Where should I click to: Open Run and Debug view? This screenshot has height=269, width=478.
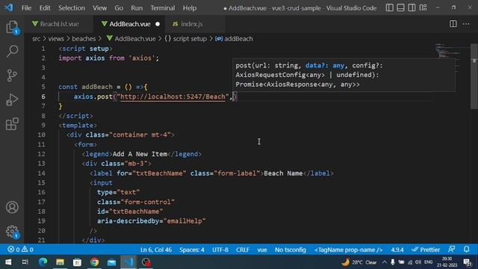[x=12, y=99]
